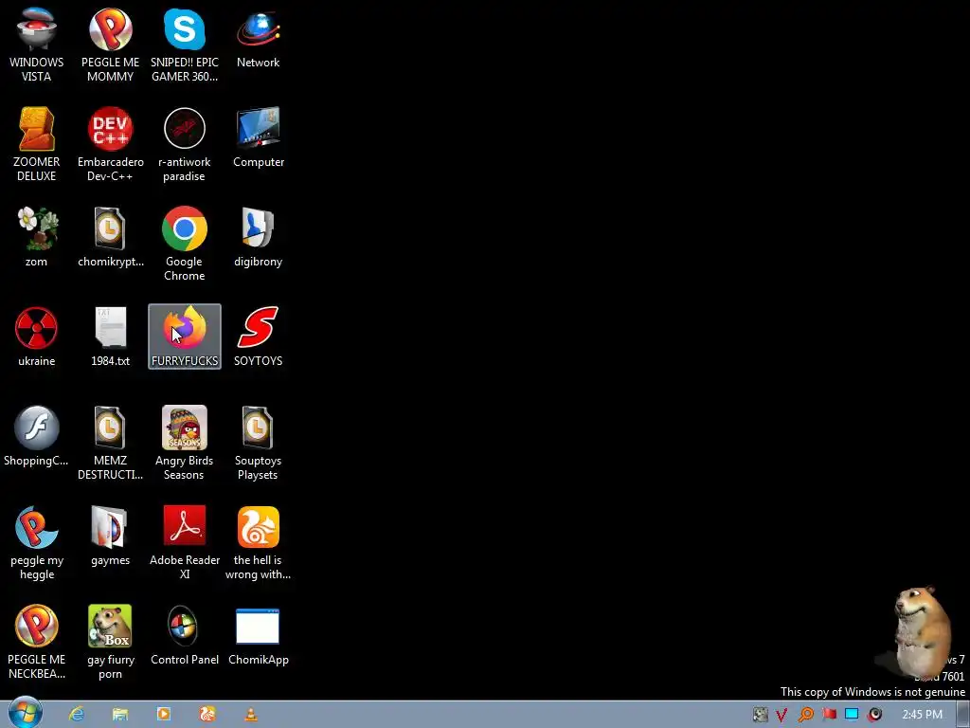Click the UC Browser squirrel taskbar icon
This screenshot has width=970, height=728.
click(x=207, y=715)
